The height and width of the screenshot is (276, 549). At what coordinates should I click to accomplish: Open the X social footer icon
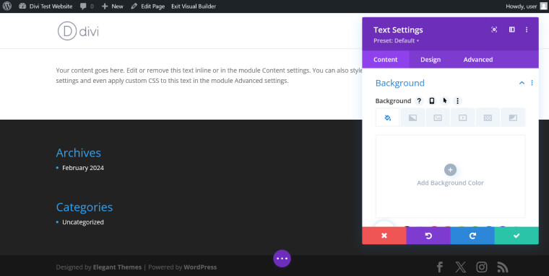tap(461, 267)
